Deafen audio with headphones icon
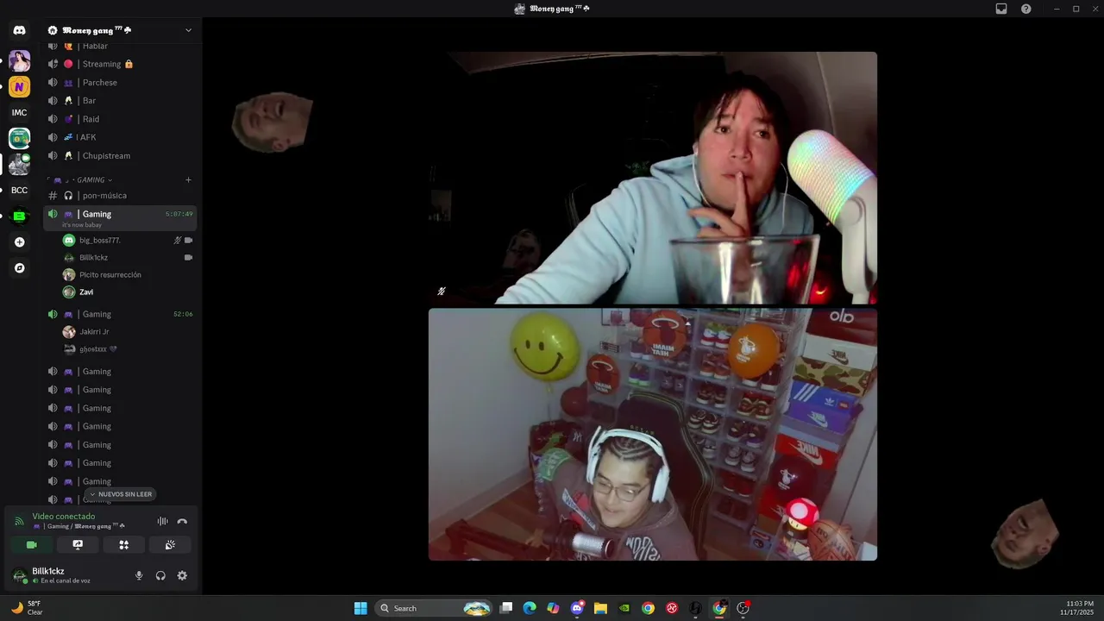Image resolution: width=1104 pixels, height=621 pixels. click(160, 575)
